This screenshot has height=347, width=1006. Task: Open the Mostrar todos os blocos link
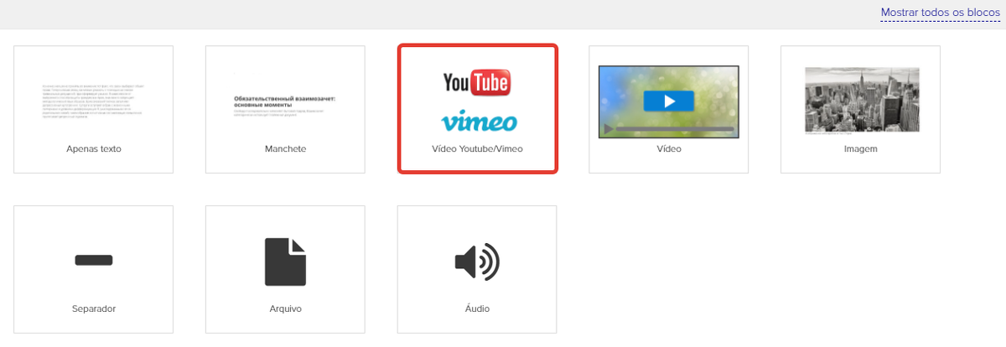940,13
